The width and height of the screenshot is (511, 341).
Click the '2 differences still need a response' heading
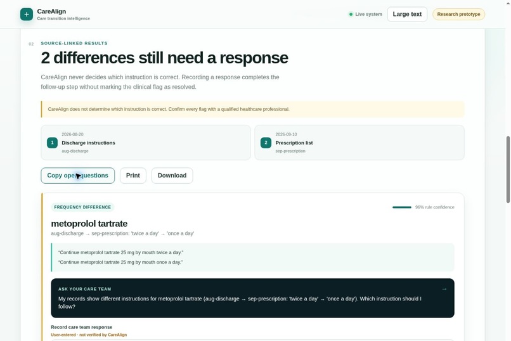tap(165, 58)
